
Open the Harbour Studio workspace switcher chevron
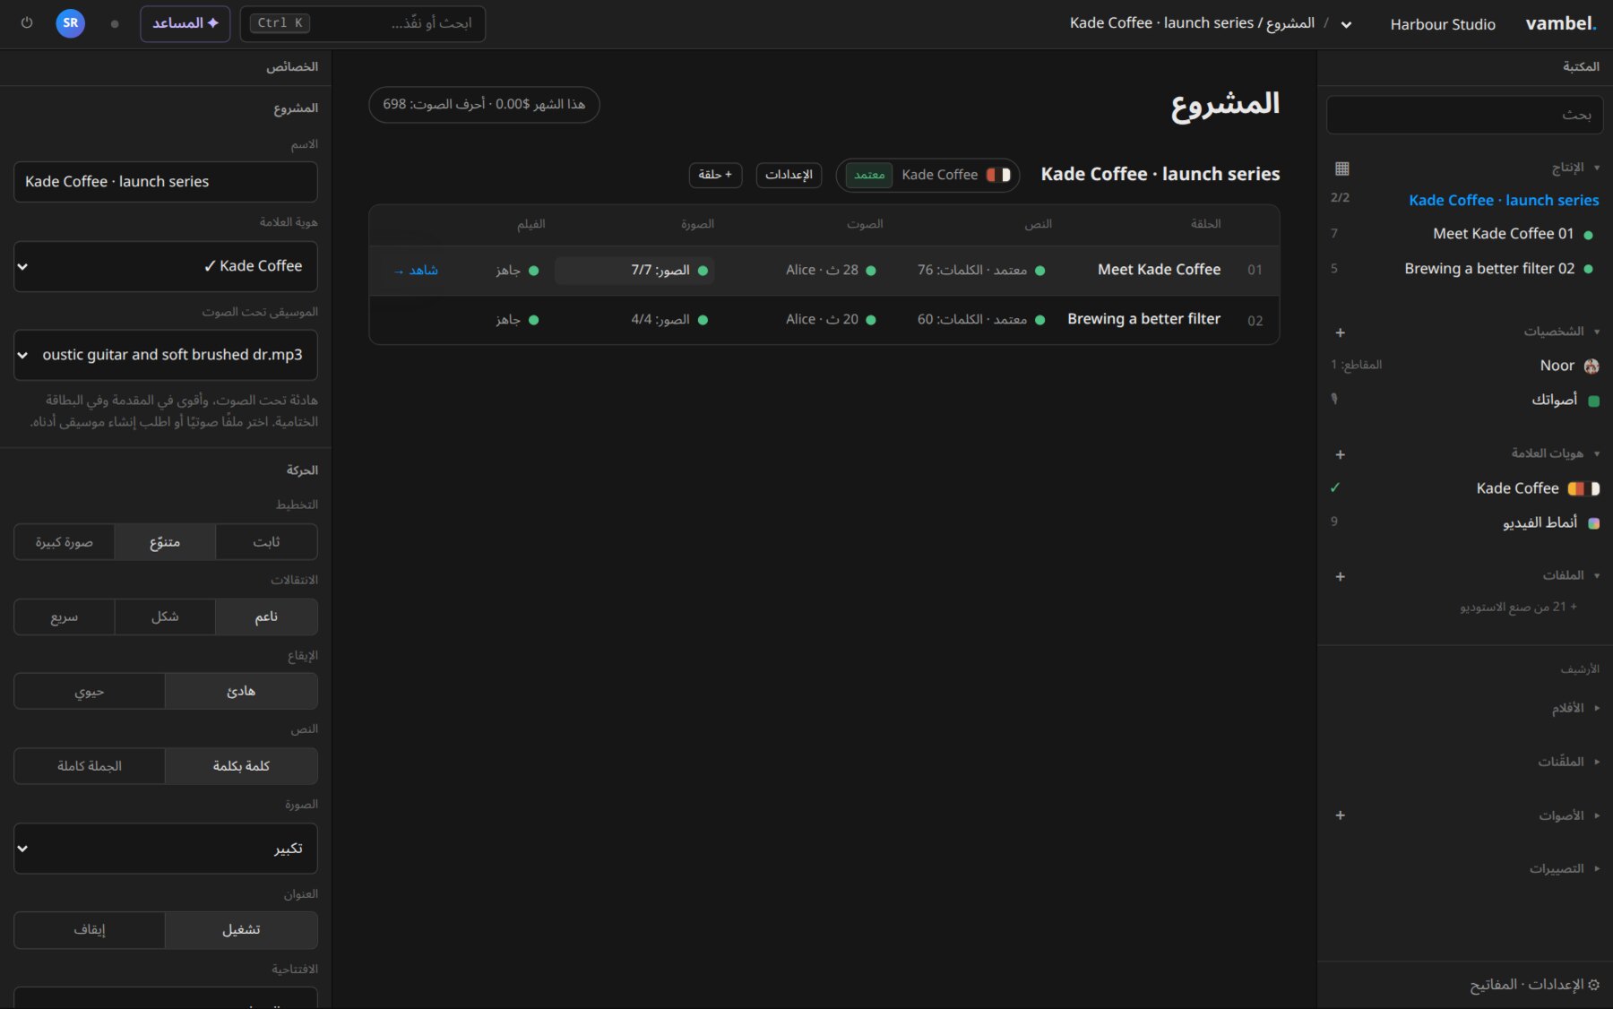click(1346, 25)
